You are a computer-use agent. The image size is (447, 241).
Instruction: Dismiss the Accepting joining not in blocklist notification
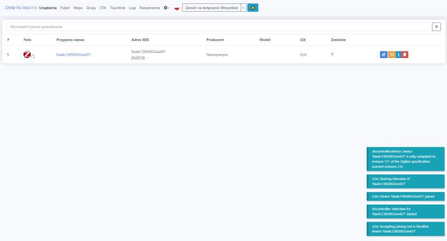pyautogui.click(x=406, y=229)
